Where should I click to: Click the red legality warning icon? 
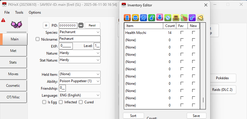[3, 20]
